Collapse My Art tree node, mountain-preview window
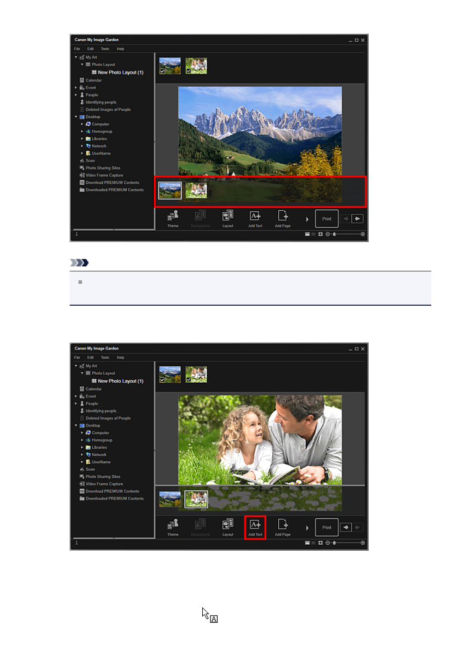This screenshot has width=474, height=671. coord(76,57)
